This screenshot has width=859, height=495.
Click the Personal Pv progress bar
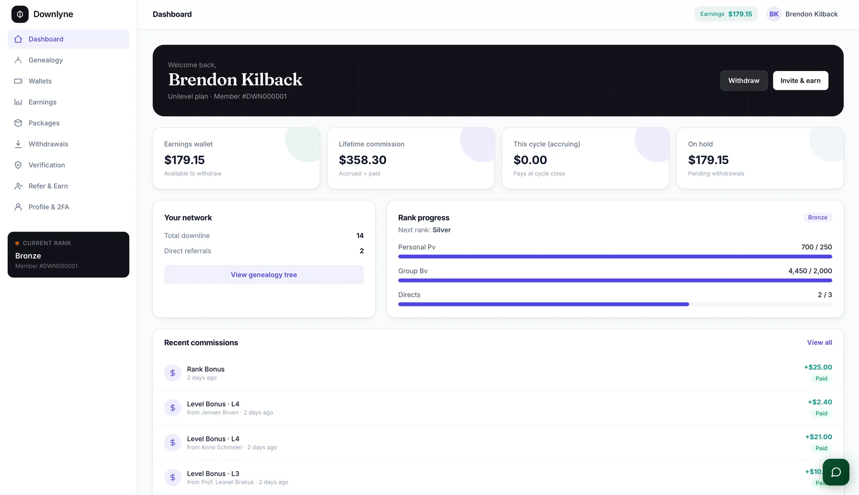[615, 257]
